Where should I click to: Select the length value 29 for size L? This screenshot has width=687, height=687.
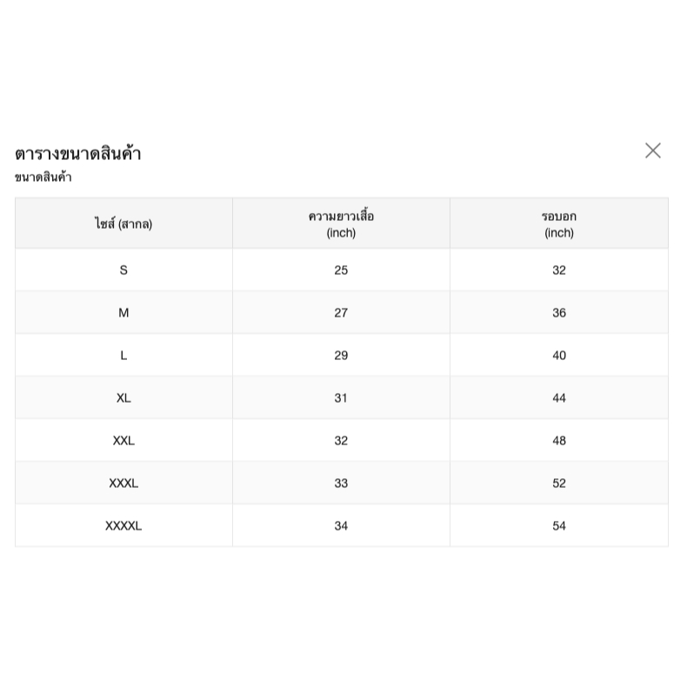click(x=341, y=355)
